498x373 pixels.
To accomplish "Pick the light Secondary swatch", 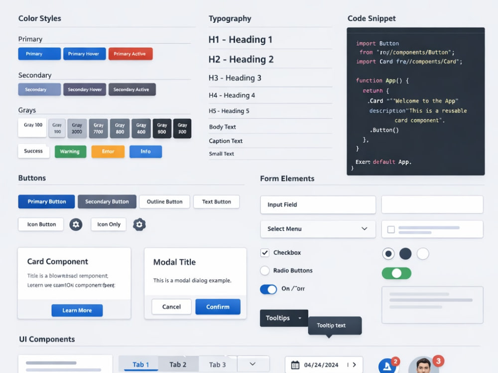I will click(x=39, y=90).
